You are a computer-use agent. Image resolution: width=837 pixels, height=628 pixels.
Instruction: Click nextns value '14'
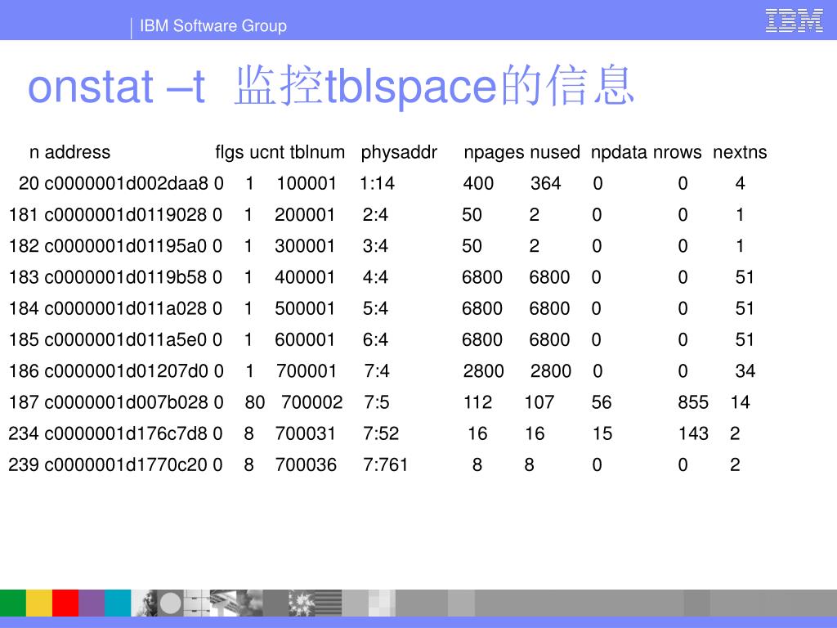click(x=741, y=402)
